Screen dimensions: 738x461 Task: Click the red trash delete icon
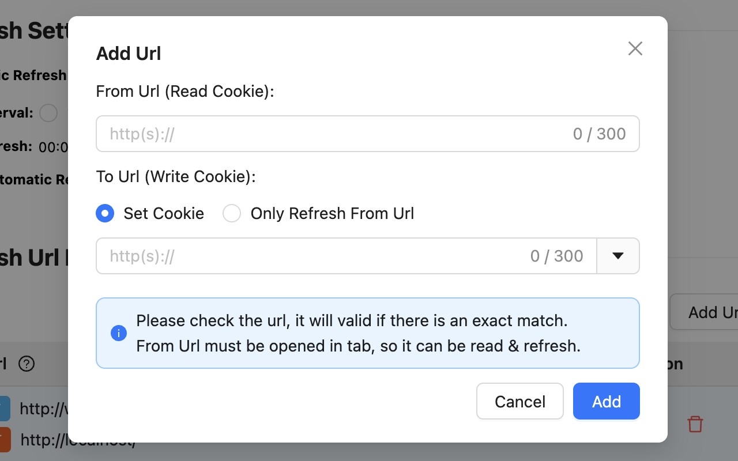tap(695, 424)
